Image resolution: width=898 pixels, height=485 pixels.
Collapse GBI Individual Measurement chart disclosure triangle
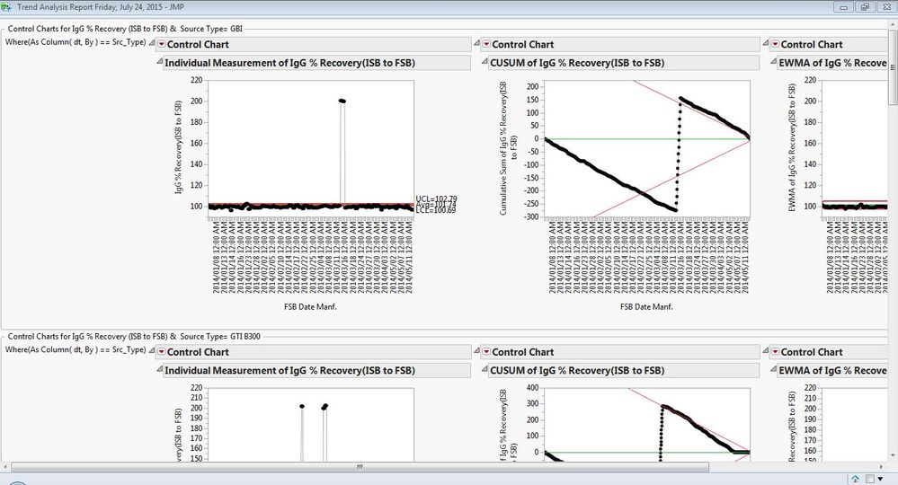tap(160, 62)
